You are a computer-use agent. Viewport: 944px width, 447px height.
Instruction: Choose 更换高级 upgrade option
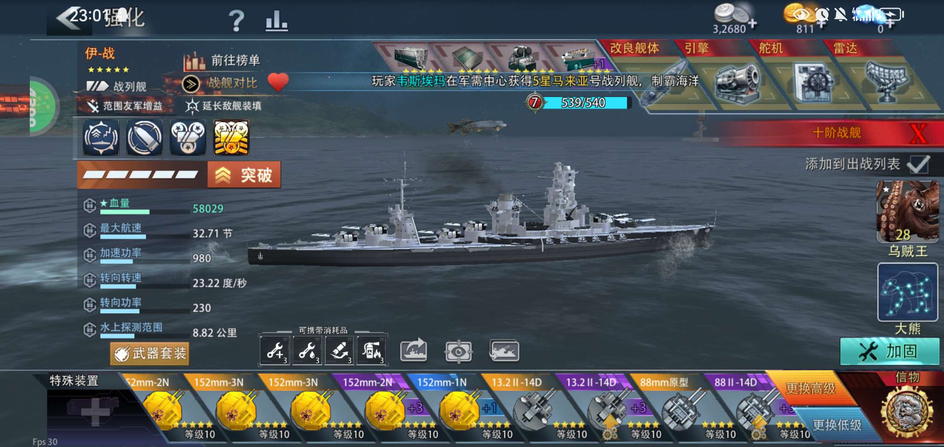[x=810, y=388]
